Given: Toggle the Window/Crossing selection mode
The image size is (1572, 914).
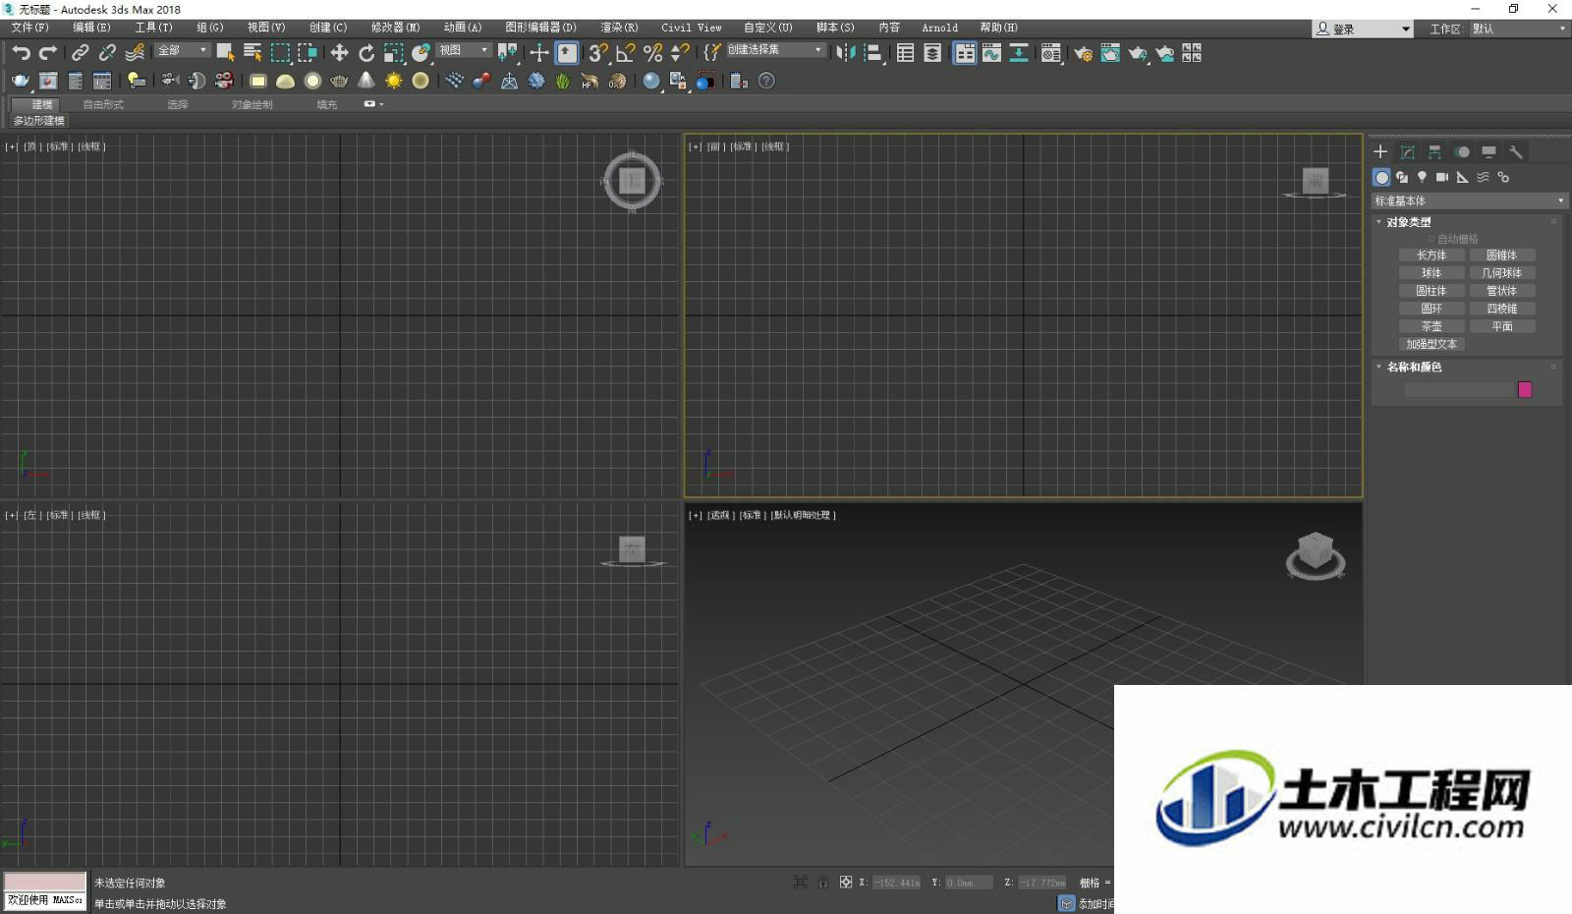Looking at the screenshot, I should click(x=308, y=53).
